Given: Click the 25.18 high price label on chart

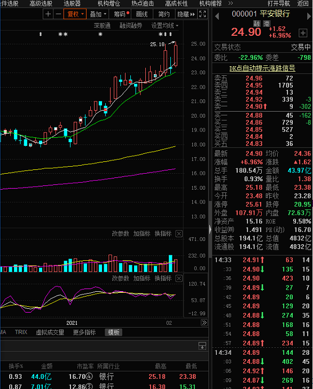Looking at the screenshot, I should click(x=157, y=44).
